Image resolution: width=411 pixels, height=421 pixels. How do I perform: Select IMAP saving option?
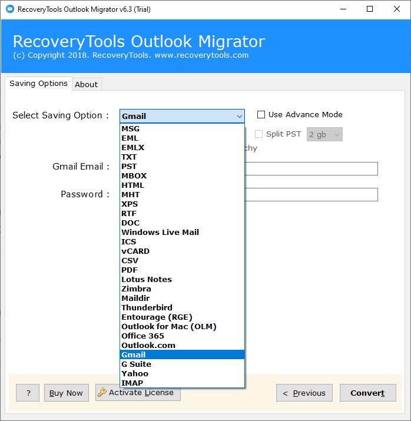182,383
